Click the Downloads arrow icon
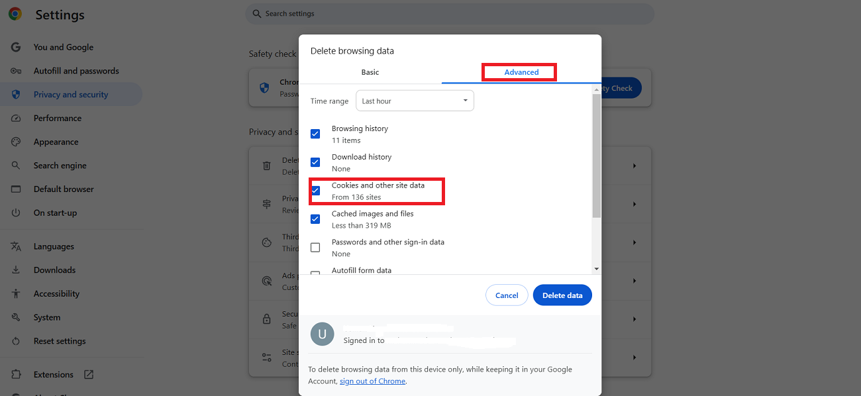The width and height of the screenshot is (861, 396). (16, 270)
